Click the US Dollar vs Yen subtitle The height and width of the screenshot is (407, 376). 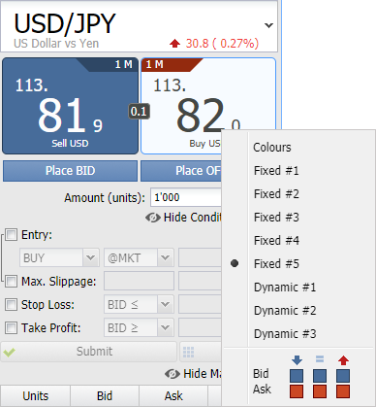(x=56, y=43)
